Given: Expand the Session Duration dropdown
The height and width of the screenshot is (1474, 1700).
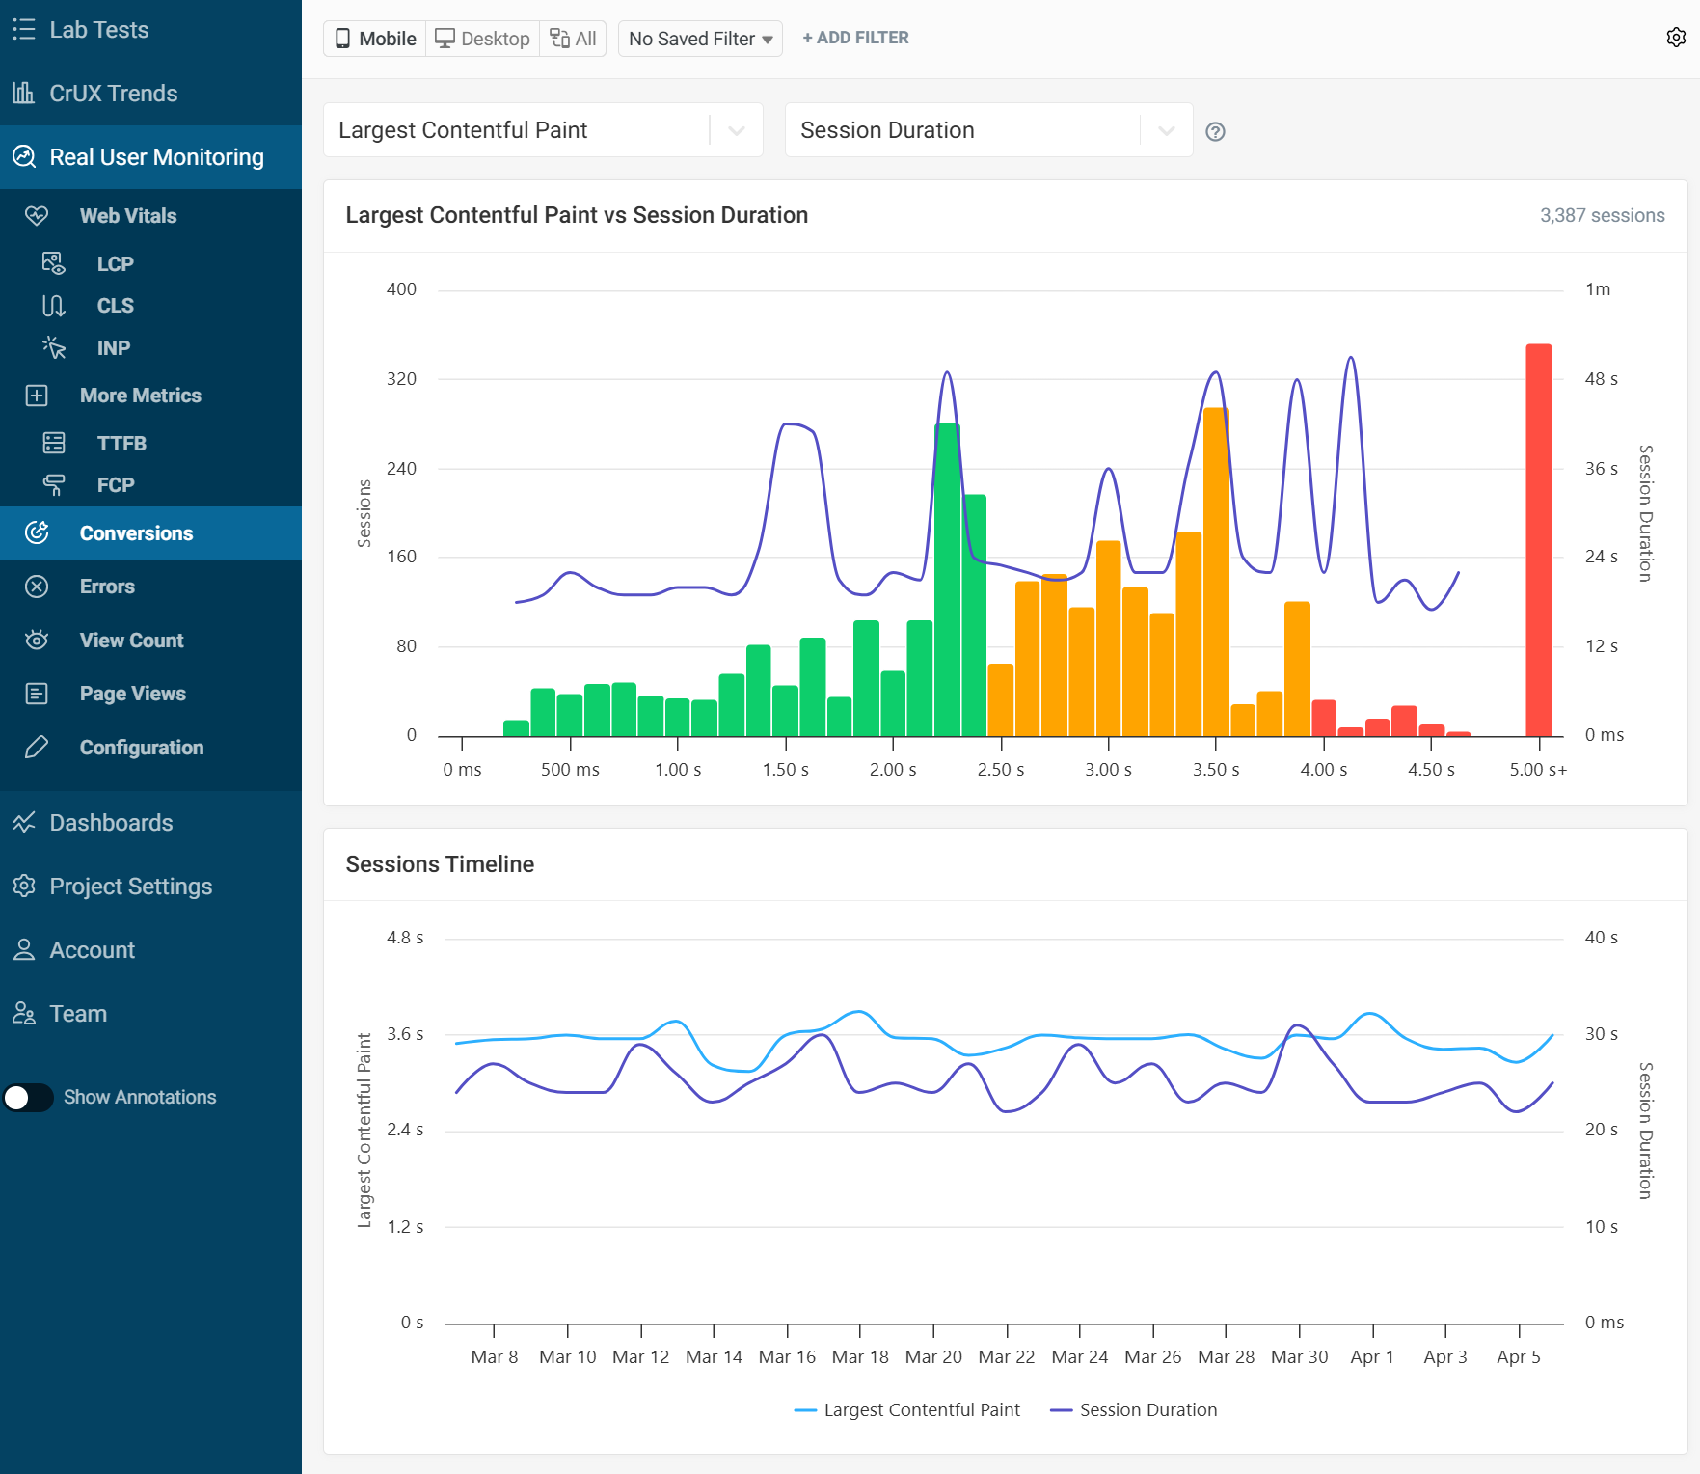Looking at the screenshot, I should pos(988,130).
